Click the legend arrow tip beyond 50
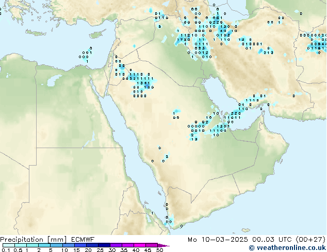 163,245
